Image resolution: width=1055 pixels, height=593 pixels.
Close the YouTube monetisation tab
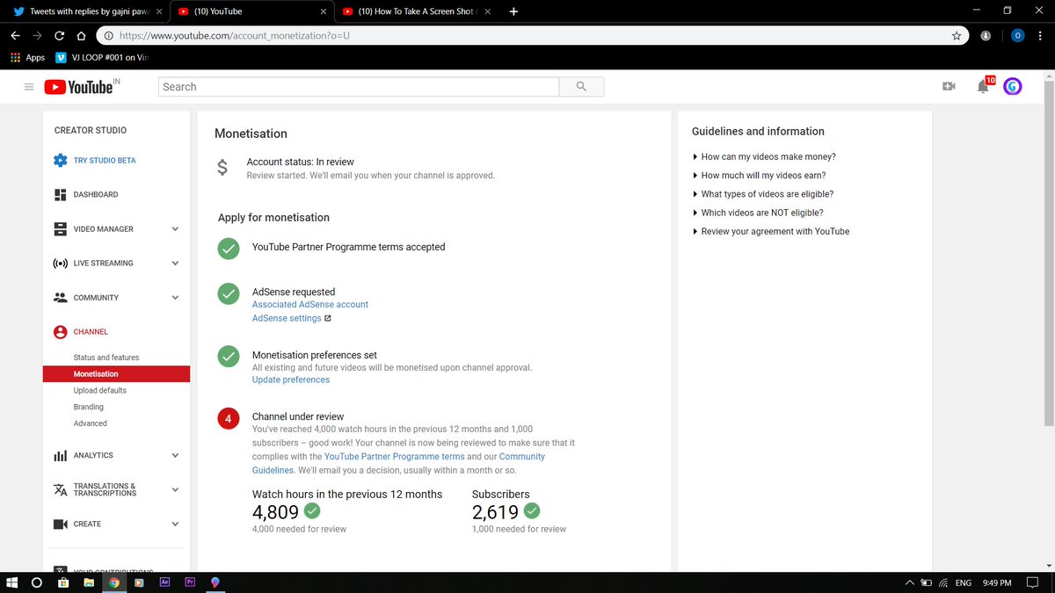pyautogui.click(x=324, y=11)
